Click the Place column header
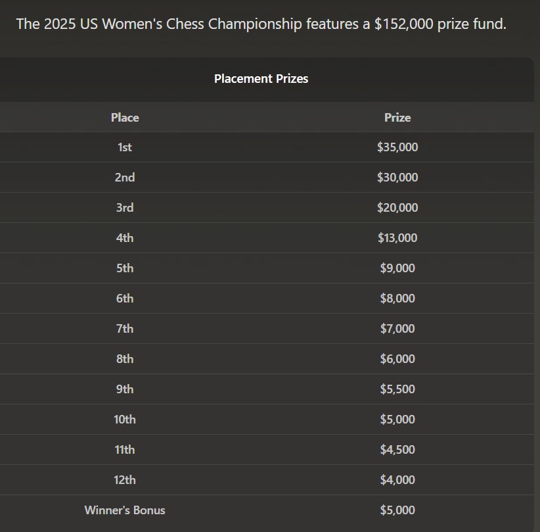This screenshot has height=532, width=540. point(125,117)
